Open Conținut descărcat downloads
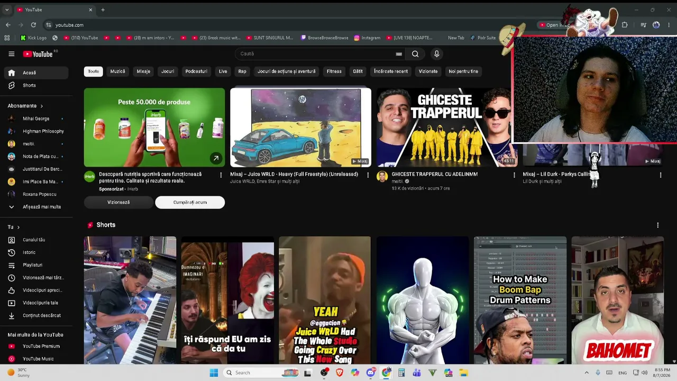The height and width of the screenshot is (381, 677). coord(36,315)
